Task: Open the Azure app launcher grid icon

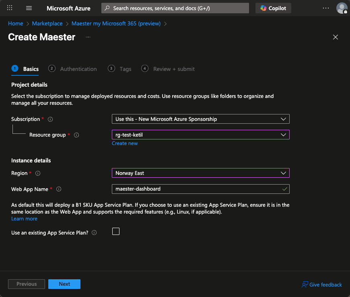Action: (10, 8)
